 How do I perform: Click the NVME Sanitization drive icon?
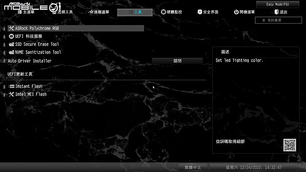11,52
